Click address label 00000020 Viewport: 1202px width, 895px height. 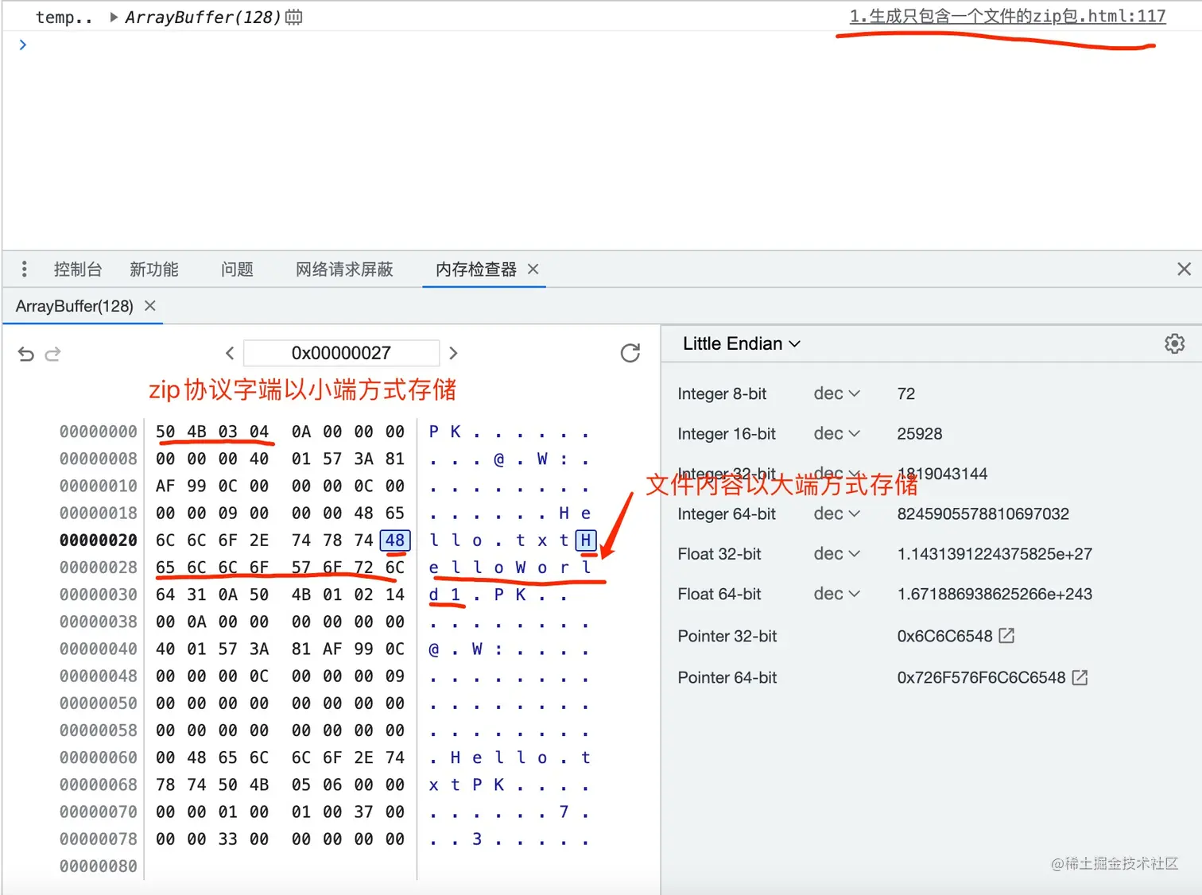click(98, 540)
